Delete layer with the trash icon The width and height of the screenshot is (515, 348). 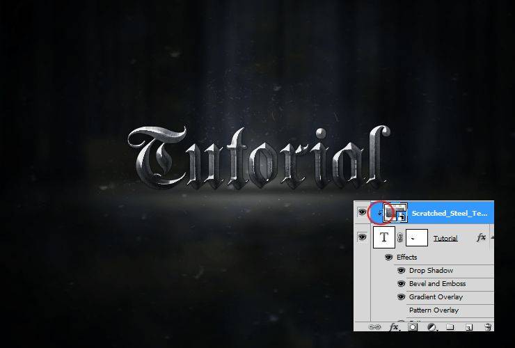click(x=489, y=327)
